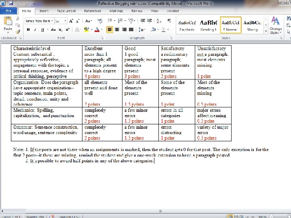291x218 pixels.
Task: Apply the Strong style
Action: coord(252,25)
